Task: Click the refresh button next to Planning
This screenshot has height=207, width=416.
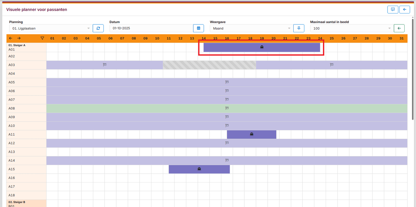Action: tap(98, 28)
